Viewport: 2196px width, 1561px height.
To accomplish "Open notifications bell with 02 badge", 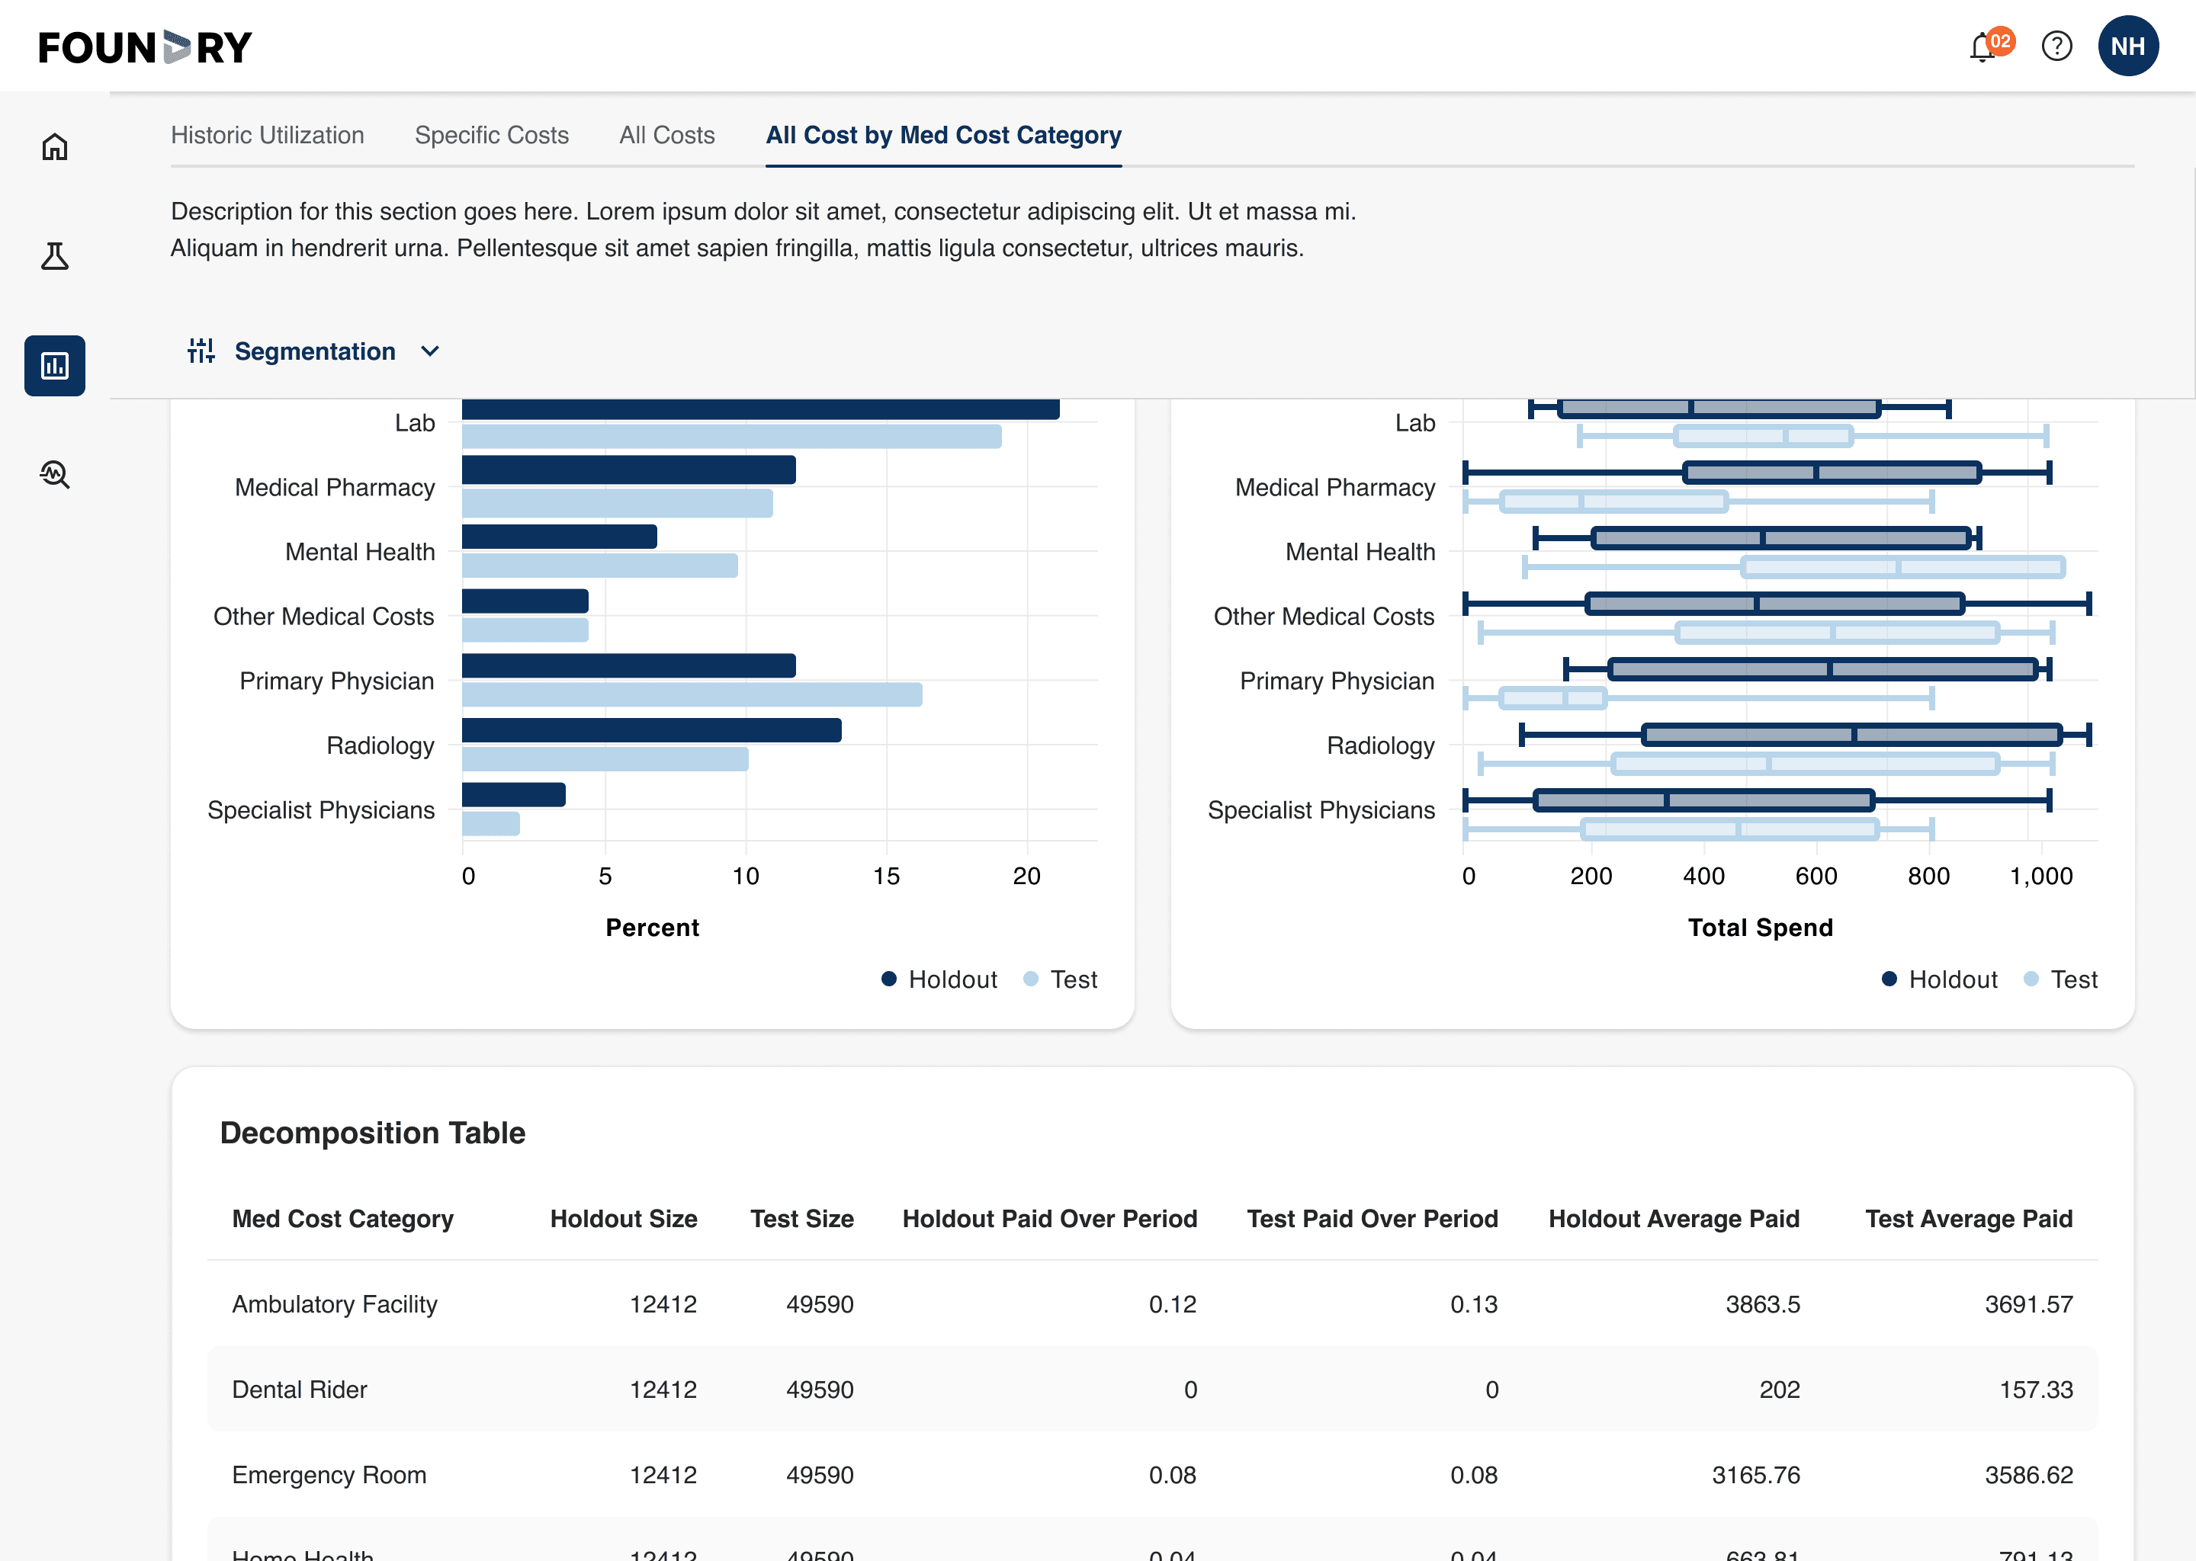I will (1983, 47).
